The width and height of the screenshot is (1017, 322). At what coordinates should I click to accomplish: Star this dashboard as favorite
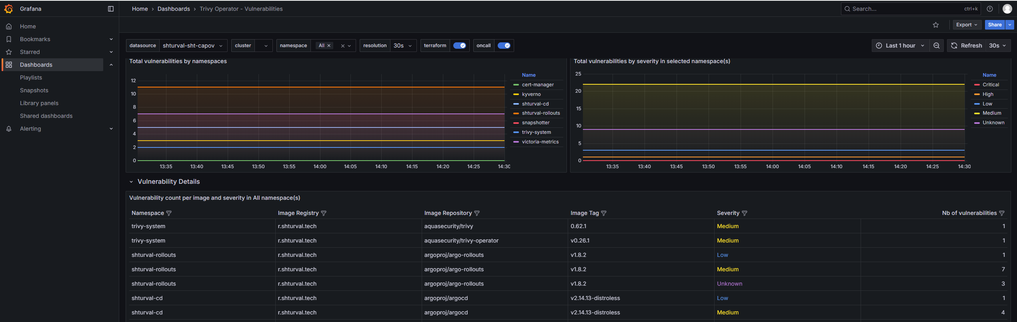coord(935,25)
